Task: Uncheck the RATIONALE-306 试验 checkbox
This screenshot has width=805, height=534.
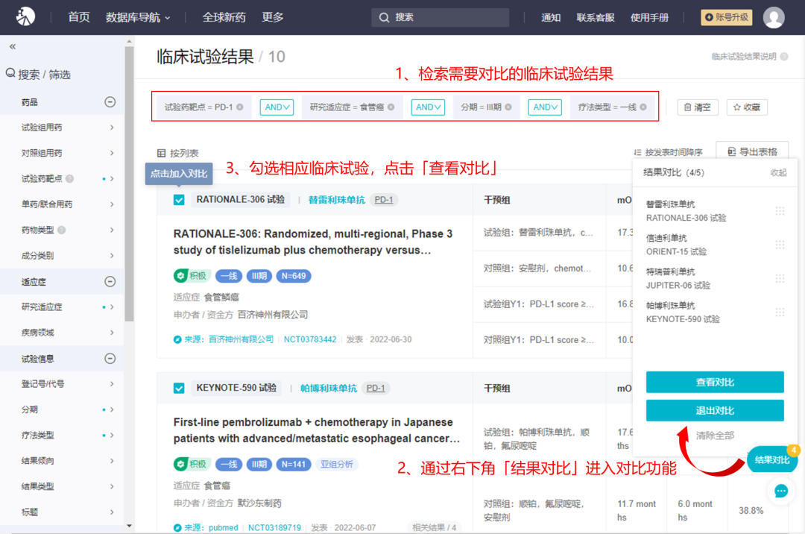Action: [179, 200]
